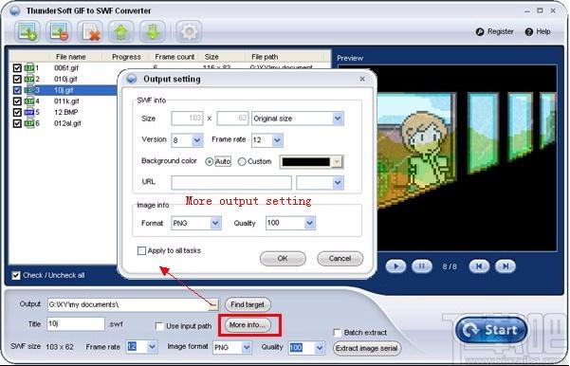570x366 pixels.
Task: Open Help in top right
Action: (538, 31)
